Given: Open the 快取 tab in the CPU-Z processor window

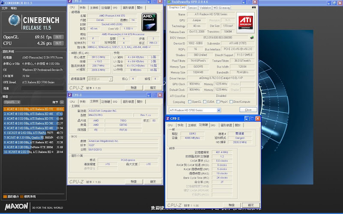Looking at the screenshot, I should [83, 8].
